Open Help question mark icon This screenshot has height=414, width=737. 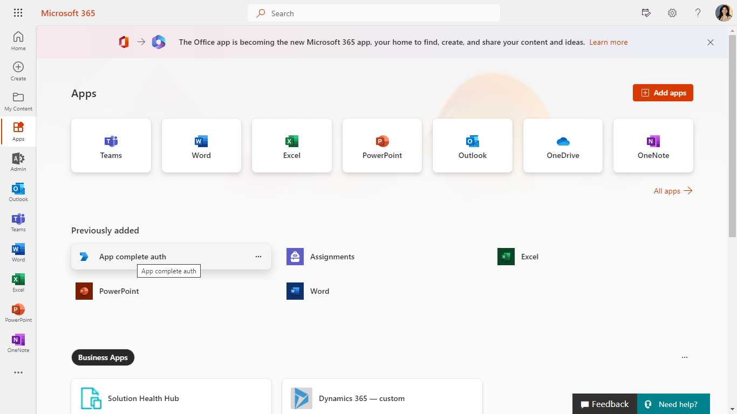coord(698,13)
